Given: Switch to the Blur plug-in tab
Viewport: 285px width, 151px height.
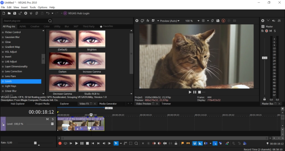Looking at the screenshot, I should (x=67, y=26).
